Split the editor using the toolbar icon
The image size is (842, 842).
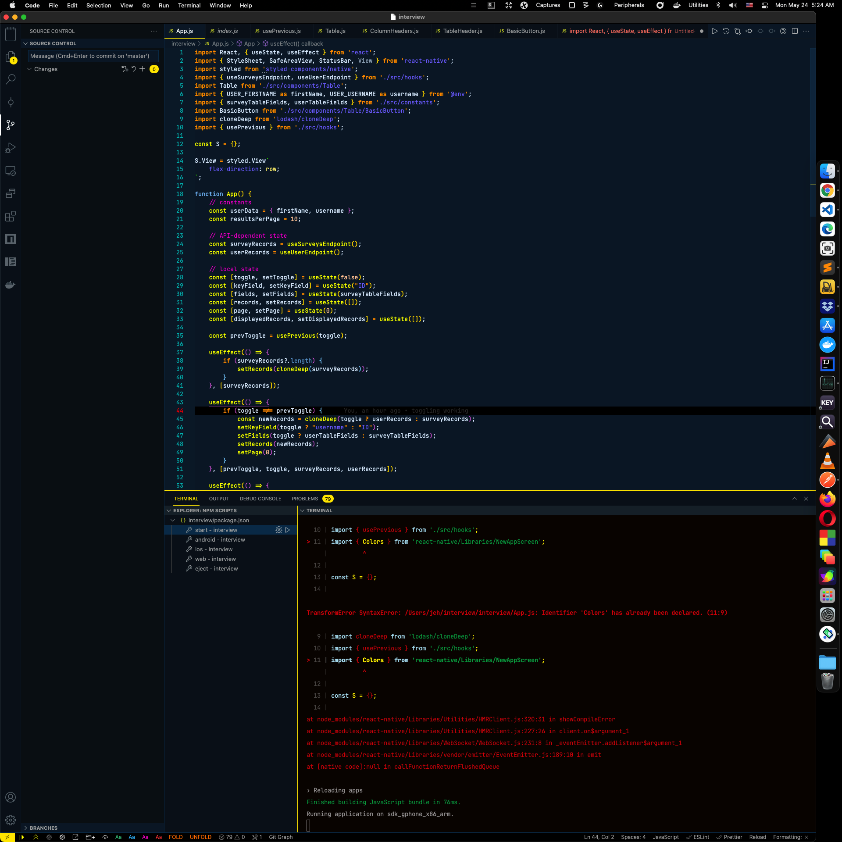795,31
